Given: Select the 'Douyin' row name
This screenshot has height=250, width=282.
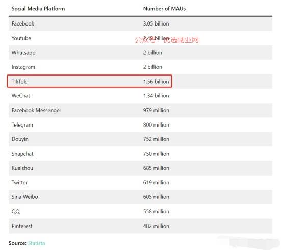Looking at the screenshot, I should (x=20, y=139).
